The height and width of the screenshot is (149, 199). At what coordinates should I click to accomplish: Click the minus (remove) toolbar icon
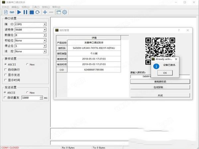51,12
